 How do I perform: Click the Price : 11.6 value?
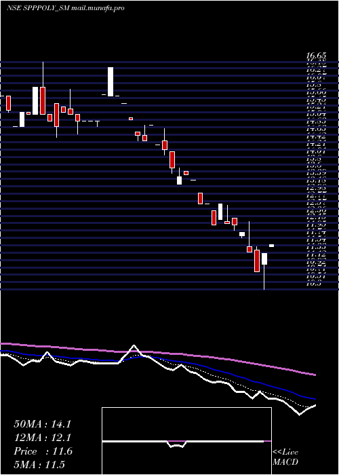[43, 451]
